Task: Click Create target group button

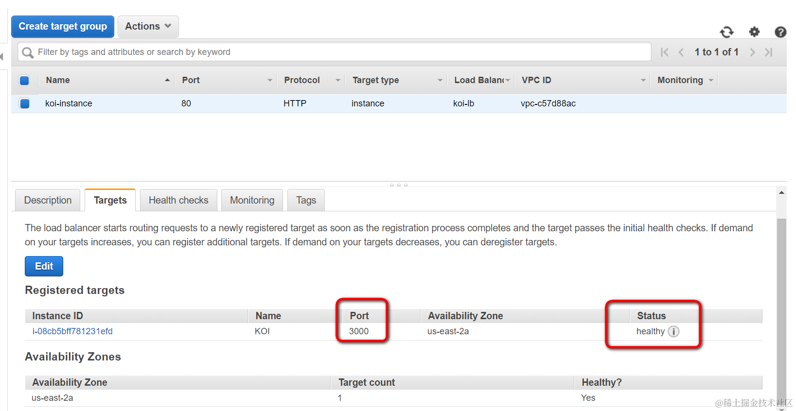Action: pyautogui.click(x=63, y=26)
